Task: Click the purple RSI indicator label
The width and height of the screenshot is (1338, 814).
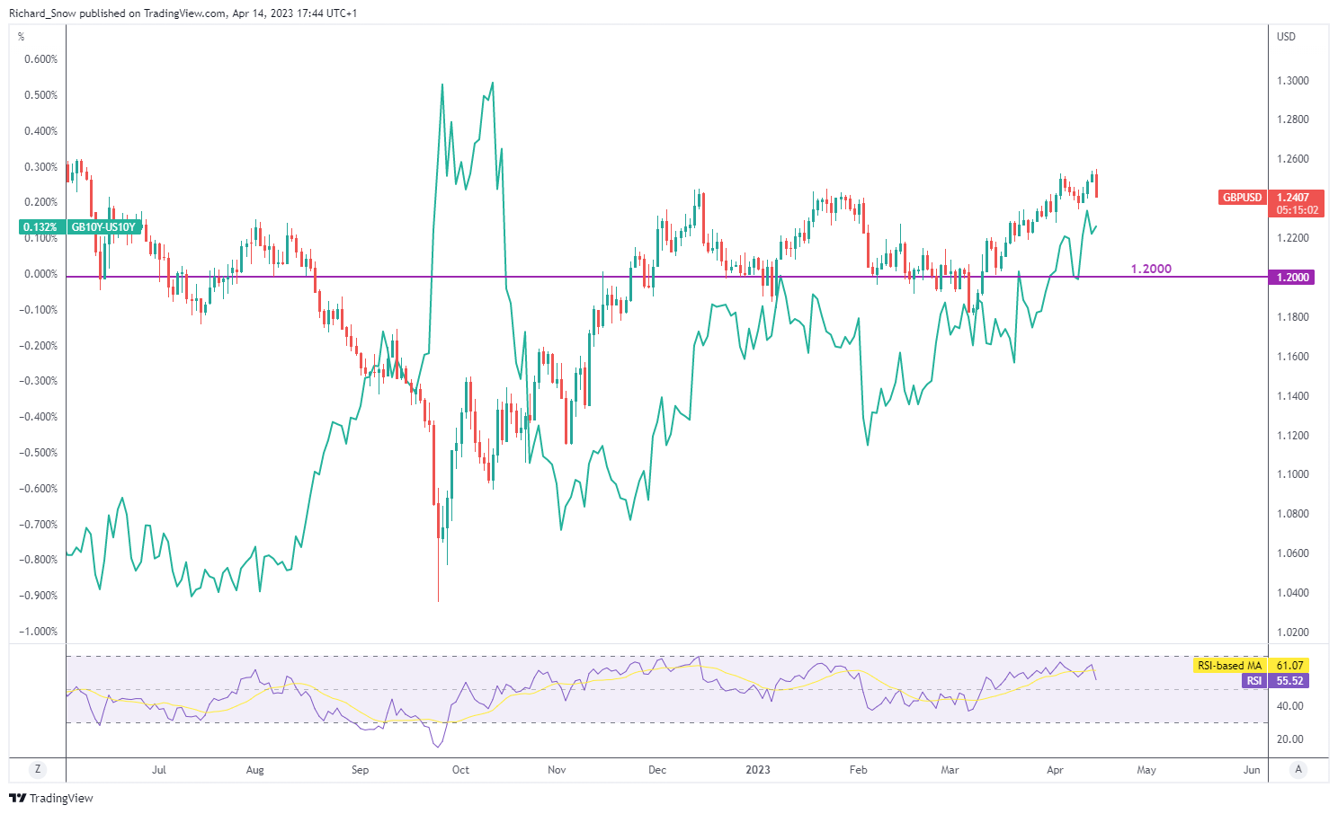Action: (x=1254, y=681)
